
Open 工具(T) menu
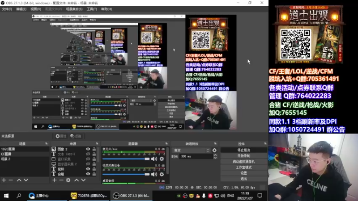click(92, 9)
